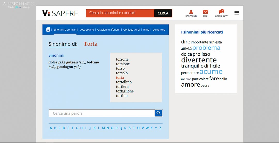The image size is (279, 143).
Task: Open alphabet index letter J
Action: tap(90, 128)
